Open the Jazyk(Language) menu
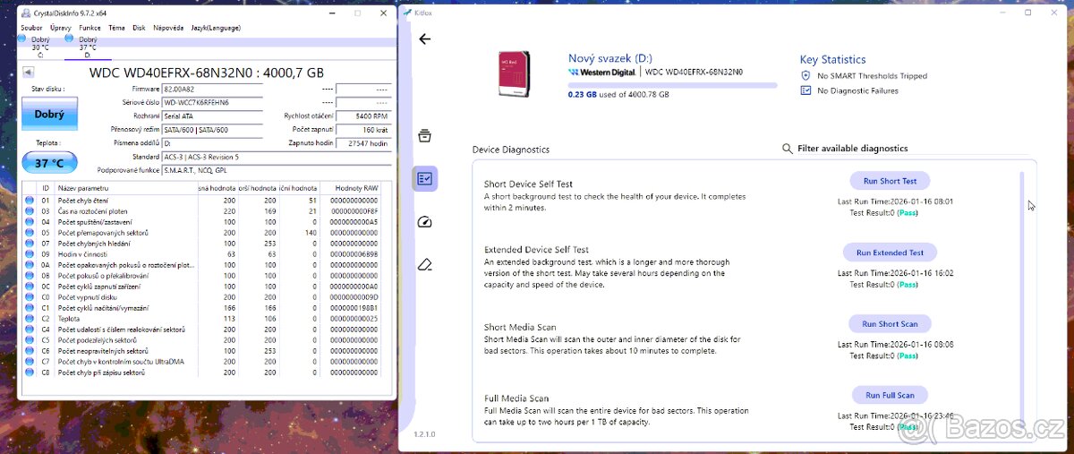This screenshot has width=1074, height=454. [216, 28]
